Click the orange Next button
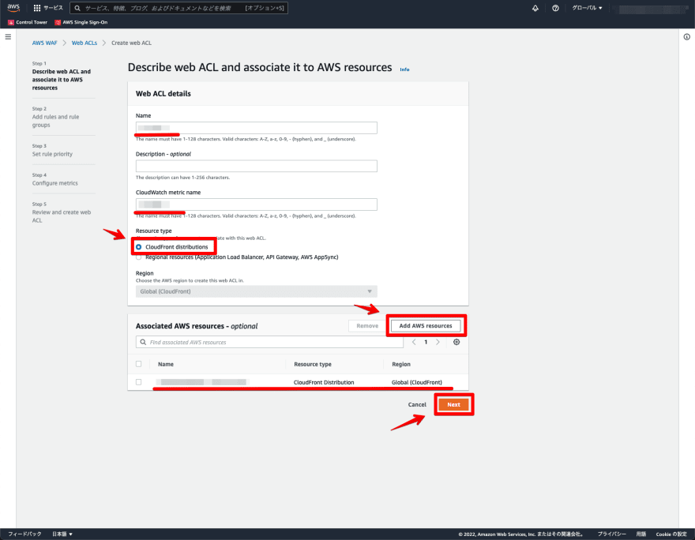This screenshot has width=695, height=540. tap(453, 404)
